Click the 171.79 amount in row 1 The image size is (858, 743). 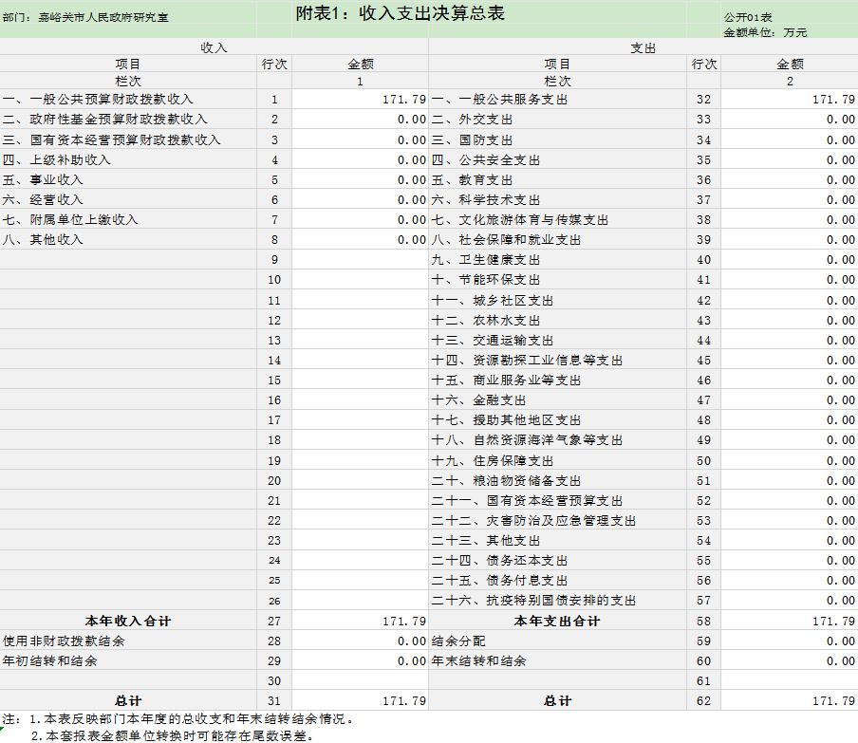click(x=360, y=100)
